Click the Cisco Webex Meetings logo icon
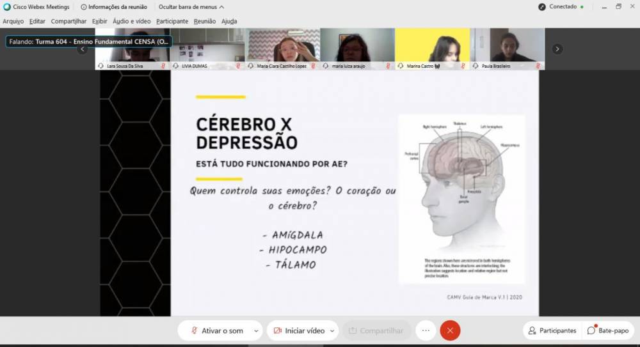The image size is (640, 347). point(7,7)
